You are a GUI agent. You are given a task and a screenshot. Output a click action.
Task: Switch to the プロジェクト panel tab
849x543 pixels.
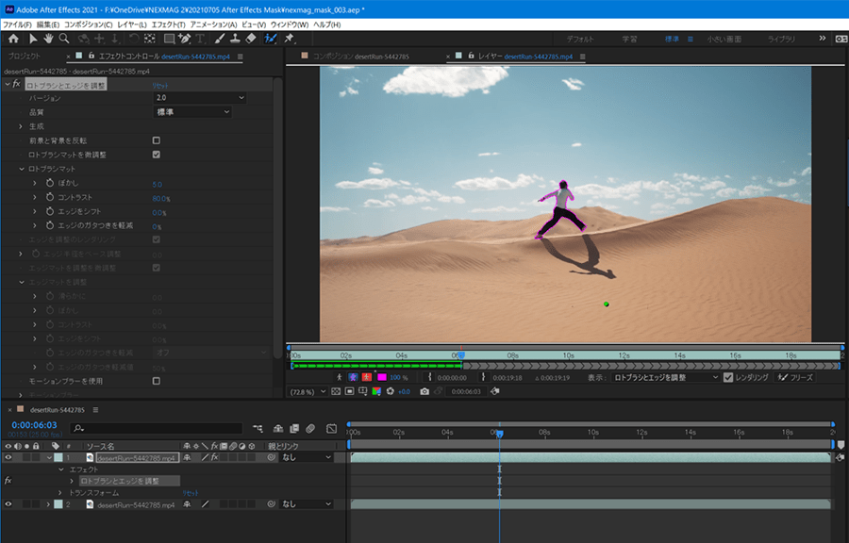pos(25,57)
